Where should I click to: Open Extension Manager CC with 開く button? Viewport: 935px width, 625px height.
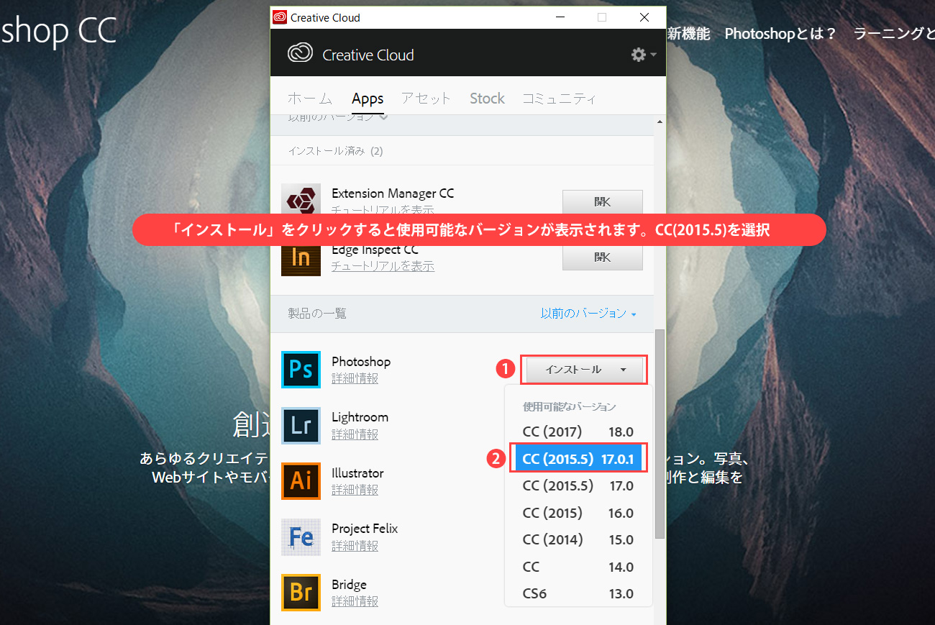click(x=602, y=202)
